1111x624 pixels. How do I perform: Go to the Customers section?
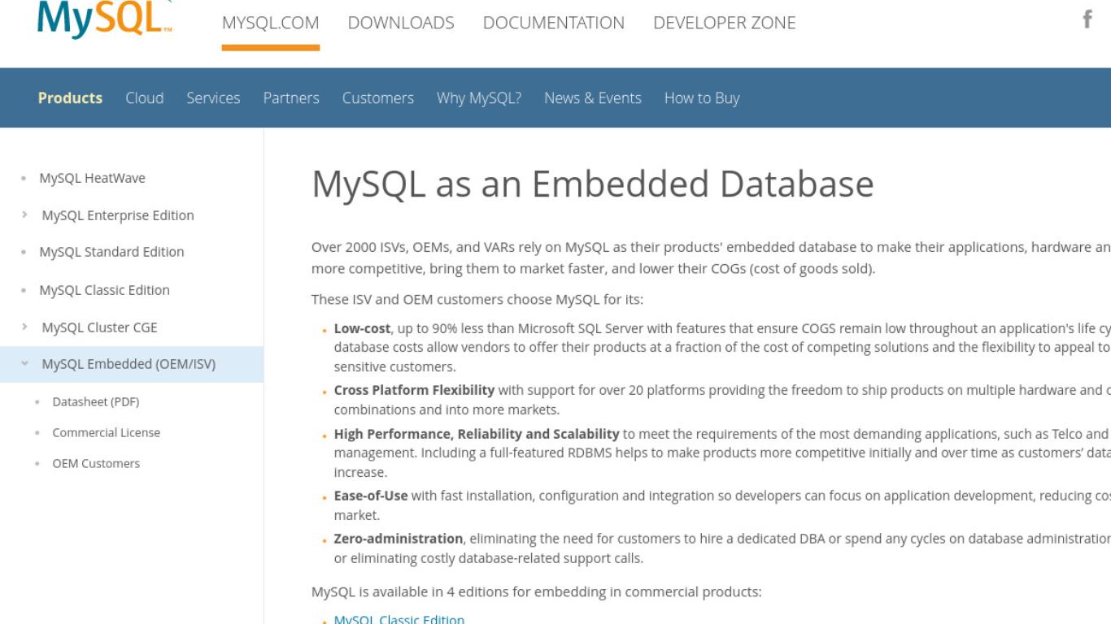(378, 97)
